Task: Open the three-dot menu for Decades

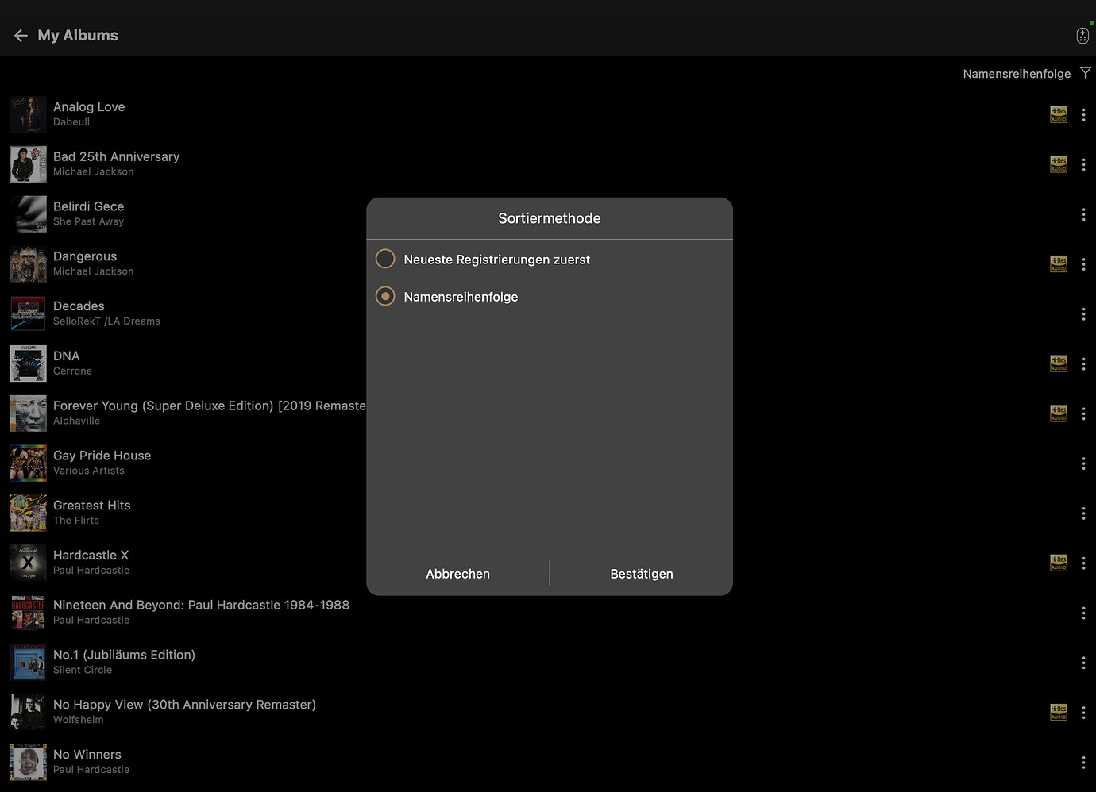Action: [1083, 314]
